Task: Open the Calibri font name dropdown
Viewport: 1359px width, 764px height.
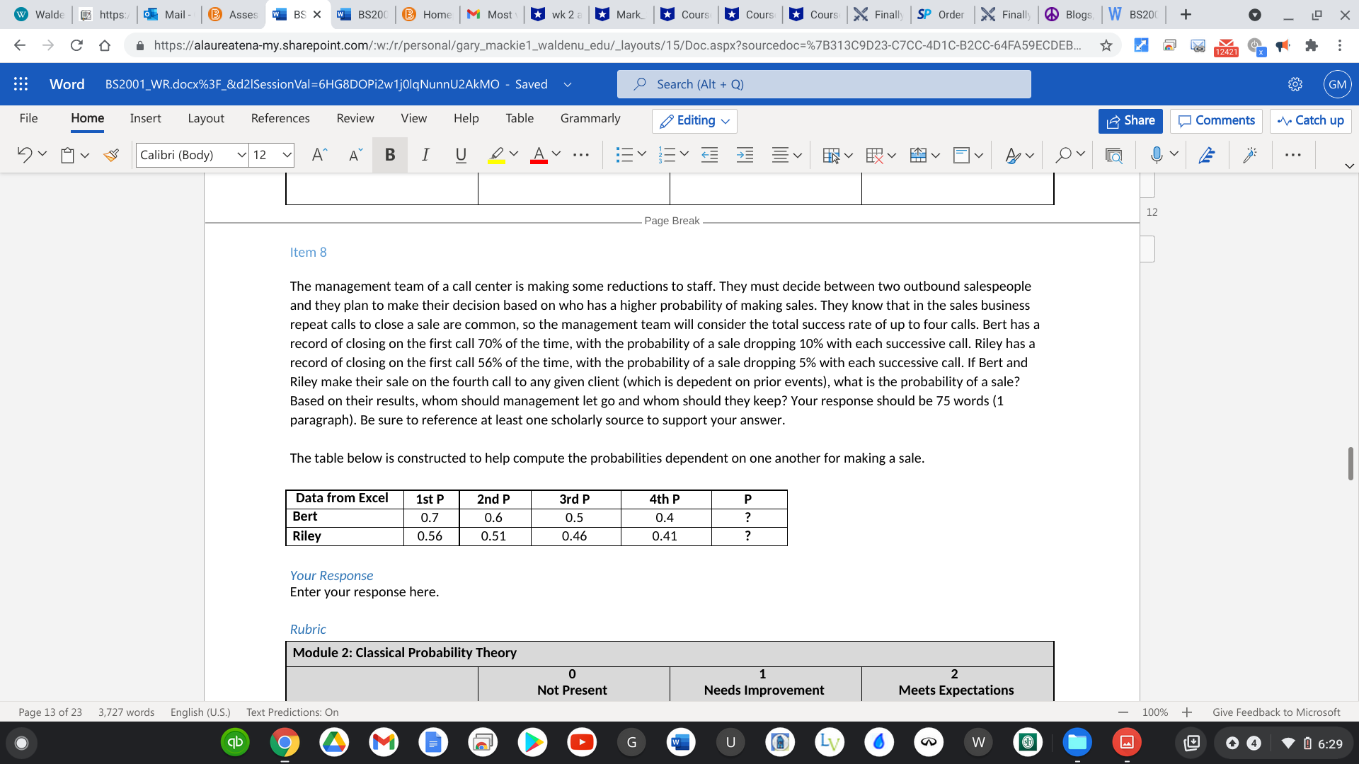Action: [x=241, y=155]
